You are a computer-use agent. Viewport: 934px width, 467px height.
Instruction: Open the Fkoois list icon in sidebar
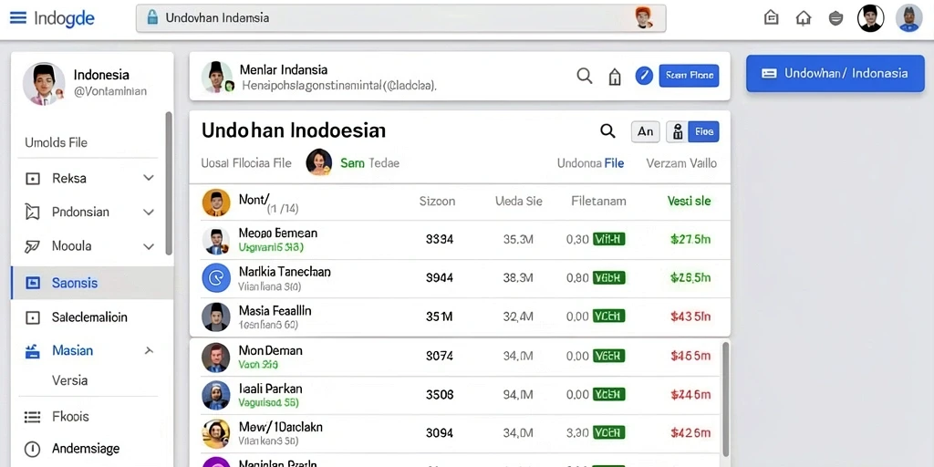32,417
